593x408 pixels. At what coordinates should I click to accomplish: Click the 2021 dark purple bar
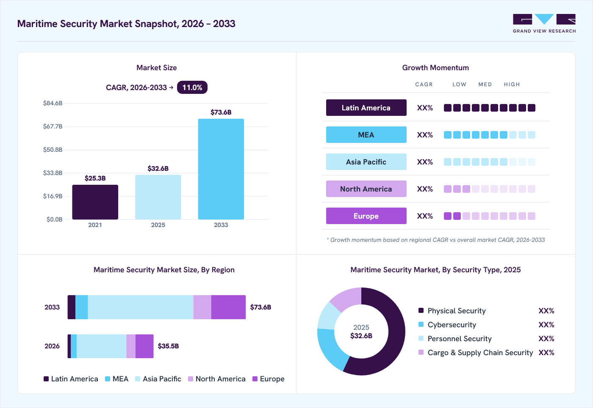(95, 202)
